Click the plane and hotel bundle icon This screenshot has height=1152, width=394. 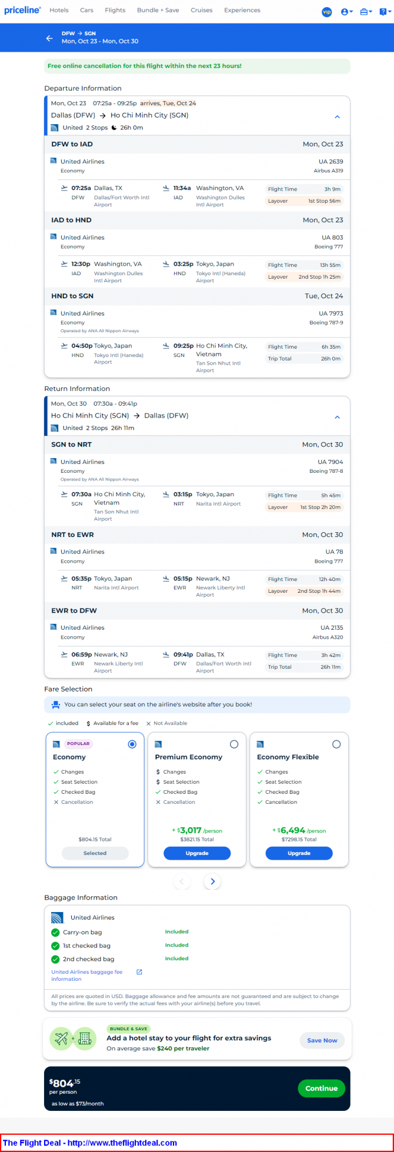pos(74,1039)
